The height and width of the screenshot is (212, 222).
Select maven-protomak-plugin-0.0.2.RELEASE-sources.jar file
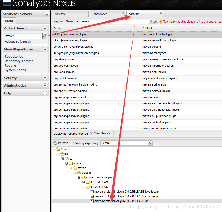pyautogui.click(x=127, y=197)
